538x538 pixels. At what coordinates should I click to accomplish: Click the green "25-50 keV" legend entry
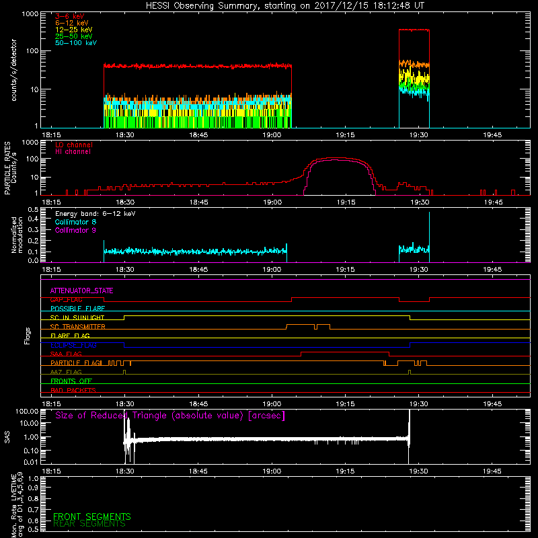click(74, 36)
